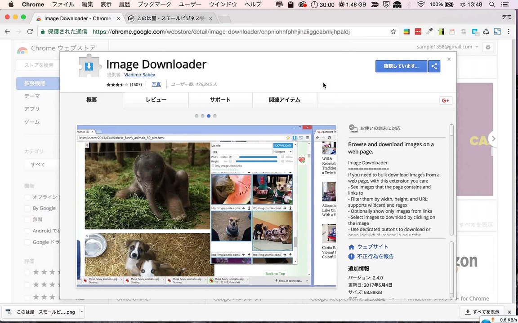Bookmark this page with the star icon
518x323 pixels.
tap(393, 32)
